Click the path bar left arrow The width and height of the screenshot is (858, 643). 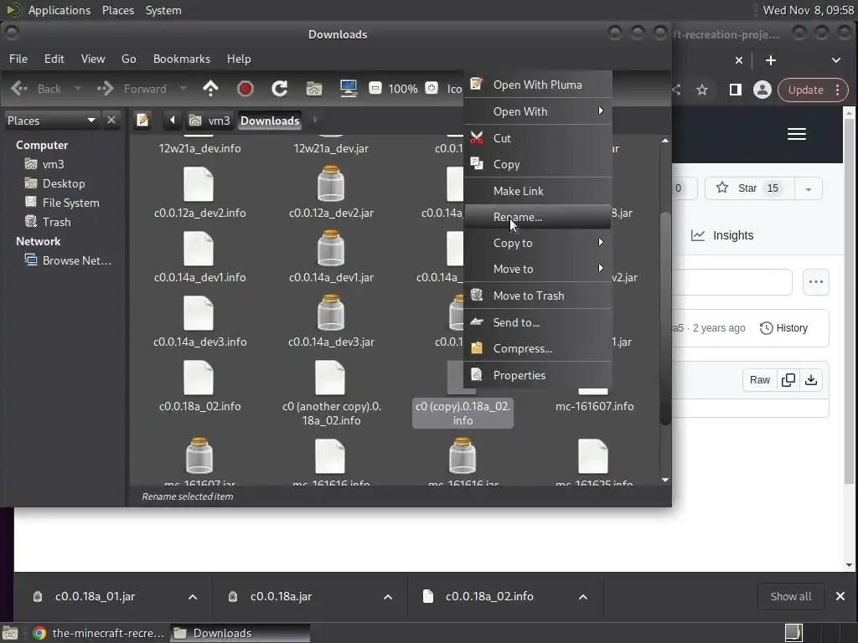click(173, 120)
